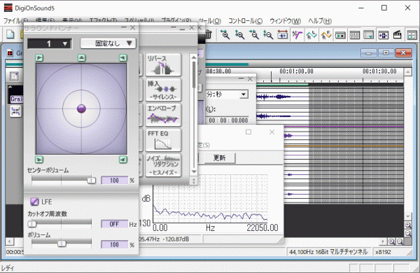Close the surround panner window
The image size is (420, 273).
click(132, 27)
